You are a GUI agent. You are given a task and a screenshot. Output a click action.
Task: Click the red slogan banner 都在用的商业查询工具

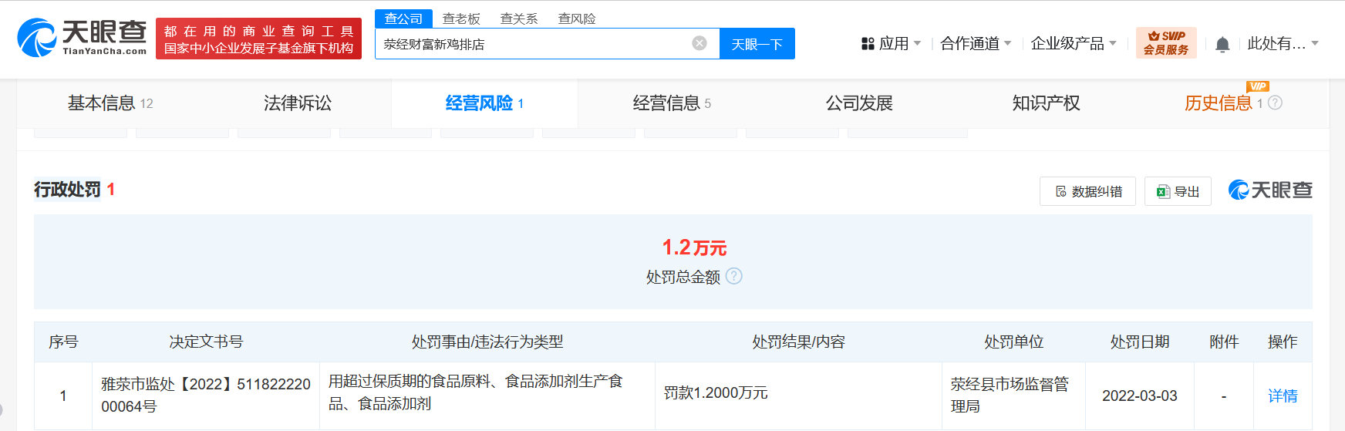(x=258, y=39)
